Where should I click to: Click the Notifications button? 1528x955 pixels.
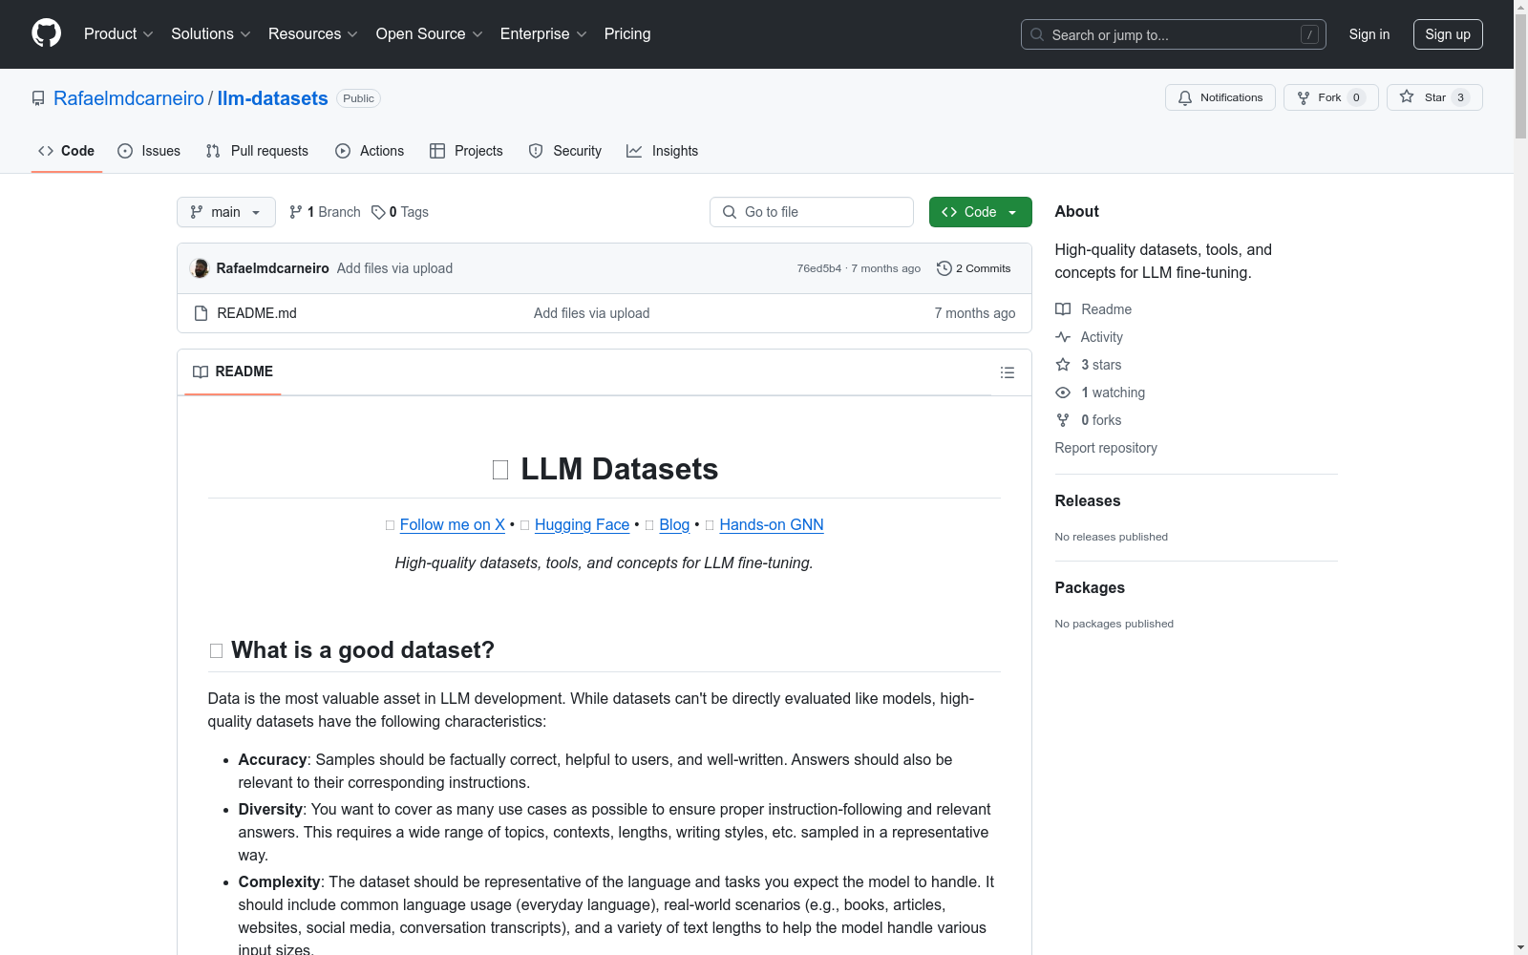1220,97
